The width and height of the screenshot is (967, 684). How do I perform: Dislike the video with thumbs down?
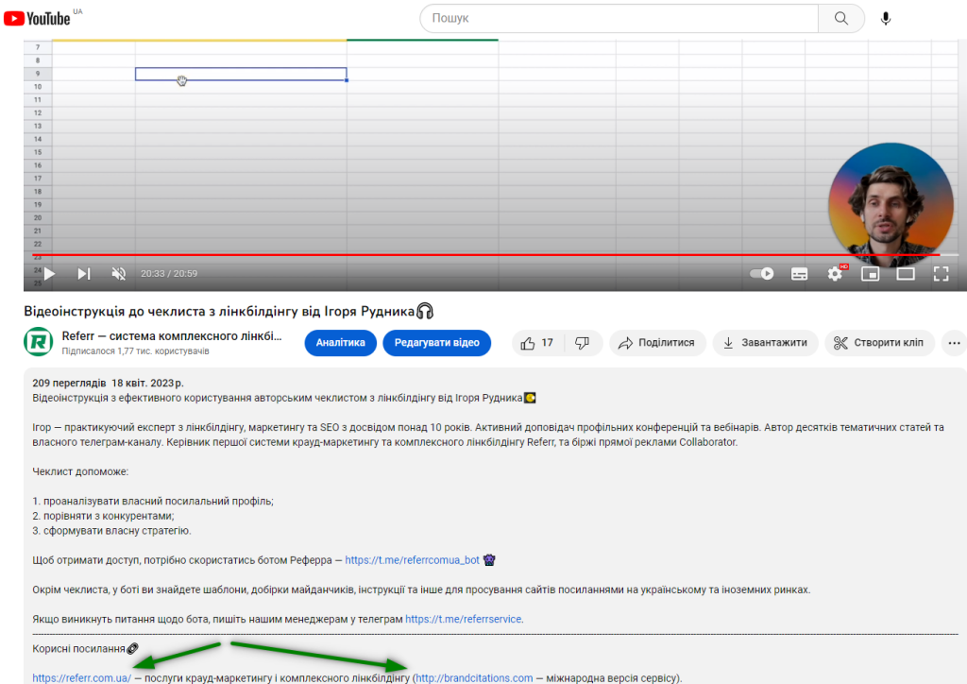click(x=583, y=343)
